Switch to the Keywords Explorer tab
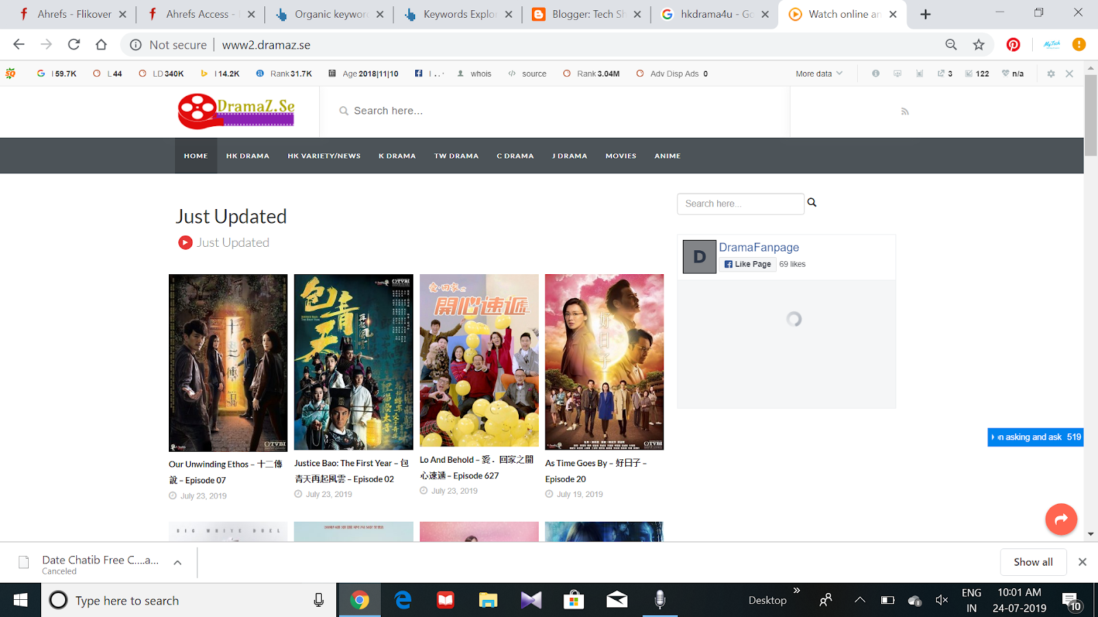Viewport: 1098px width, 617px height. click(x=460, y=14)
